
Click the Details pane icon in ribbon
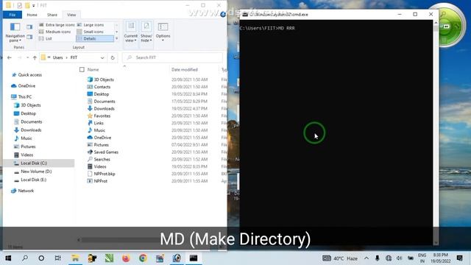[x=29, y=37]
